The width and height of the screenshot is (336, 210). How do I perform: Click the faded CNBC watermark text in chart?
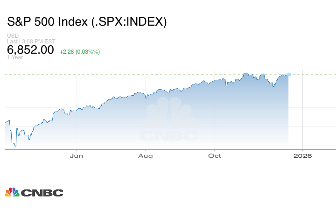point(169,136)
